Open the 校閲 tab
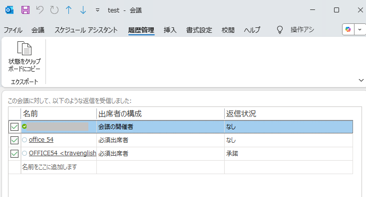366x197 pixels. 228,30
